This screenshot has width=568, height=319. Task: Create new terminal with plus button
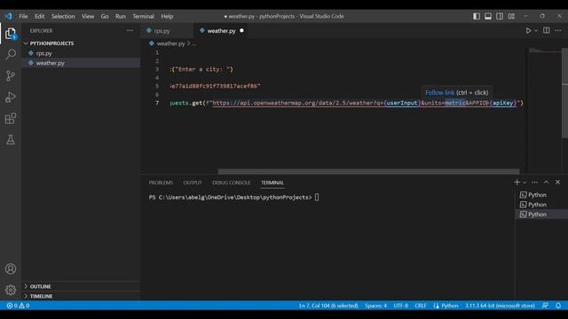[517, 183]
